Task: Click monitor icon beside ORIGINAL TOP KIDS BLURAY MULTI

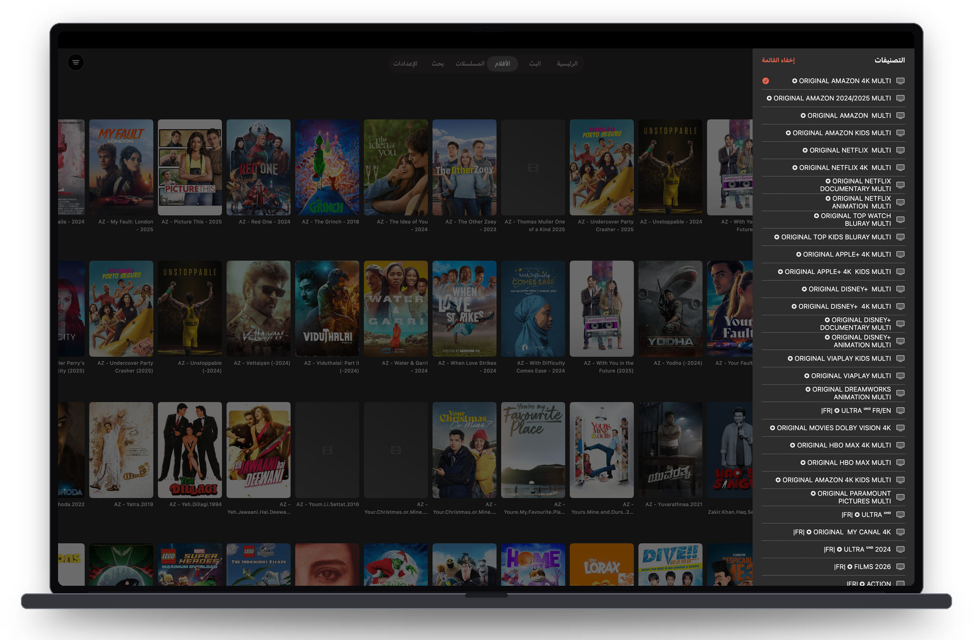Action: click(900, 237)
